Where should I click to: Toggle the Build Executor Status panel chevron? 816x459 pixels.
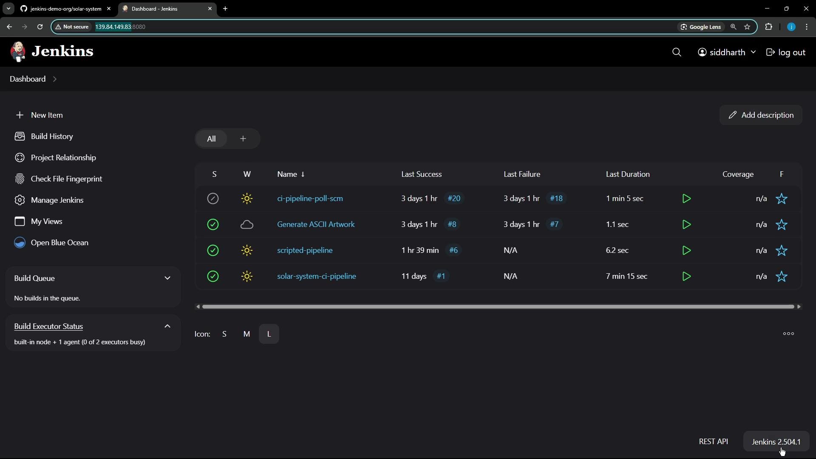click(167, 326)
